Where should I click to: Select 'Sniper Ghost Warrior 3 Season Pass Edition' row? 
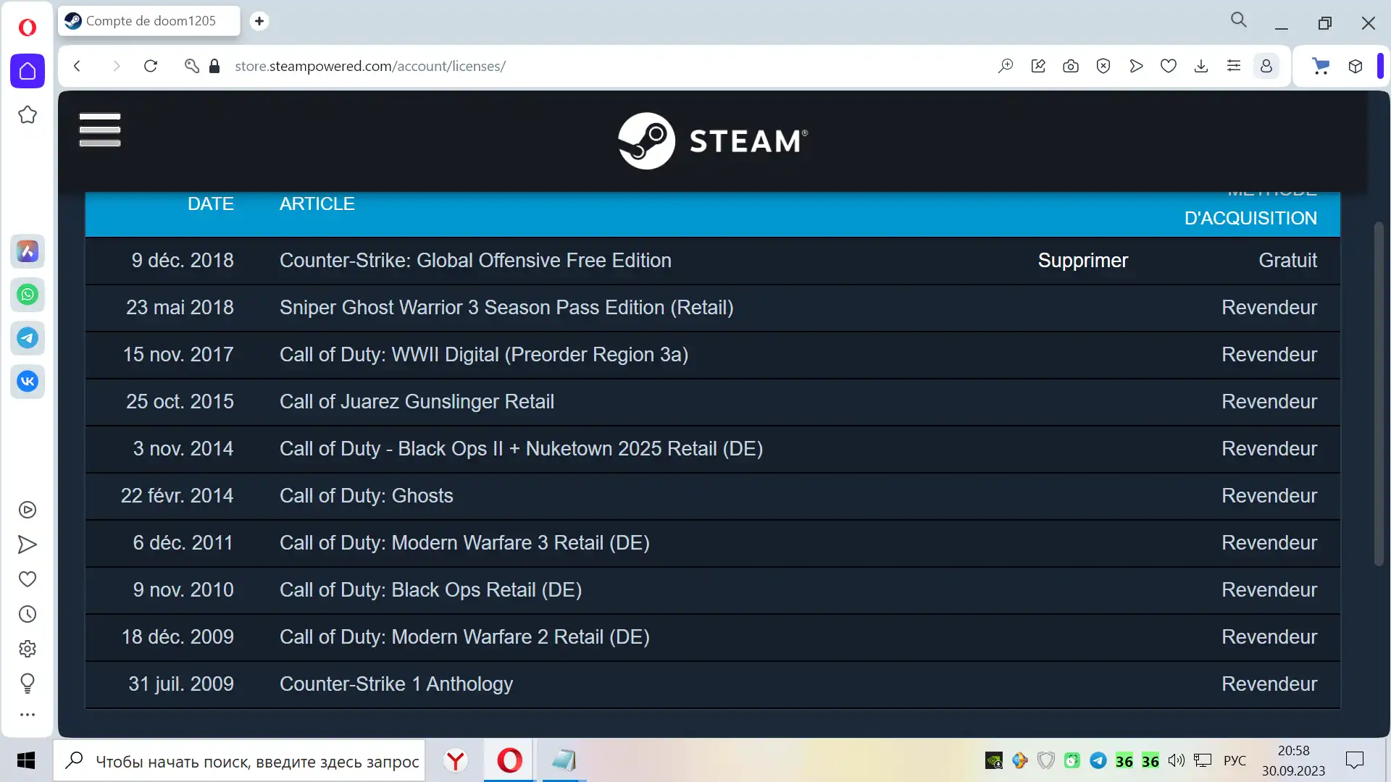pyautogui.click(x=713, y=308)
